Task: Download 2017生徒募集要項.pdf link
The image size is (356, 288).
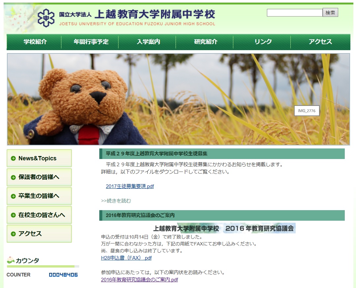Action: click(x=130, y=186)
